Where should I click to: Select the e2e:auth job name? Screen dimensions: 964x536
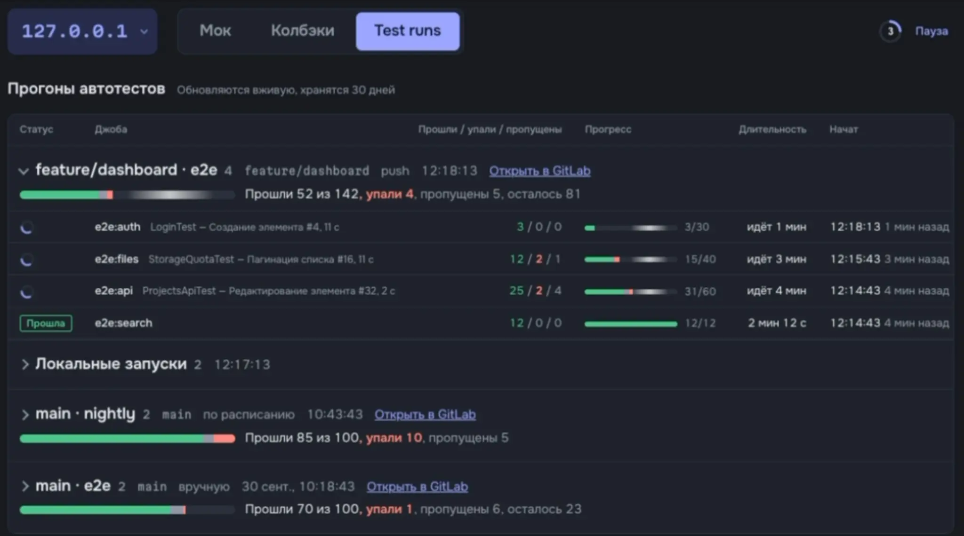point(118,227)
